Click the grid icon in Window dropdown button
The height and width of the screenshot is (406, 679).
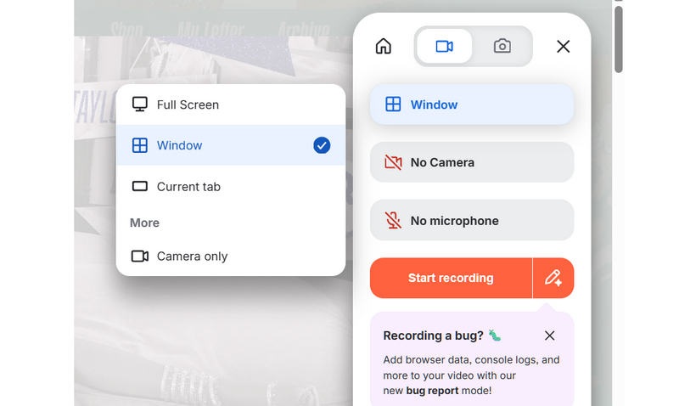(x=393, y=104)
